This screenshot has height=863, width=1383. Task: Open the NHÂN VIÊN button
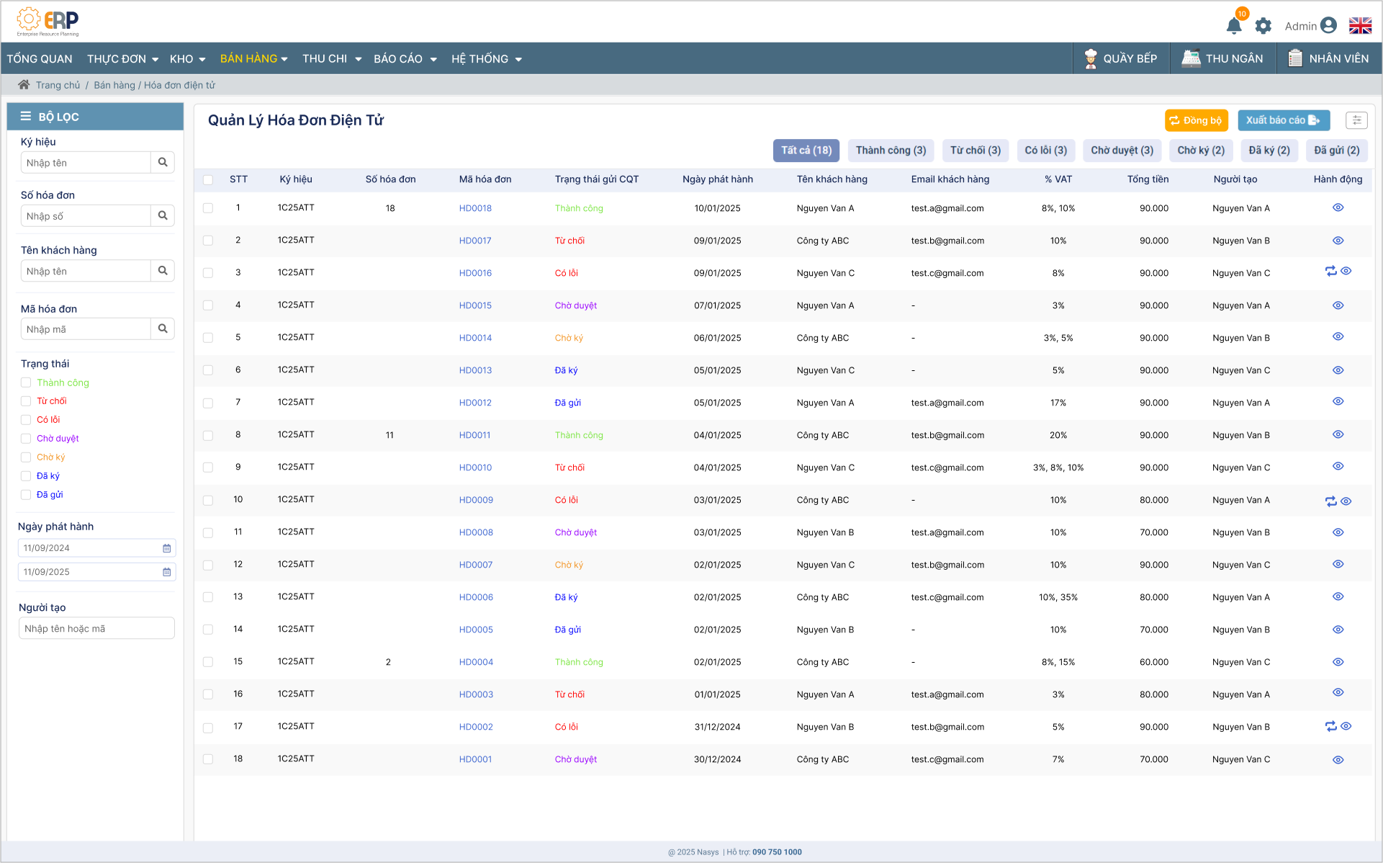point(1328,58)
